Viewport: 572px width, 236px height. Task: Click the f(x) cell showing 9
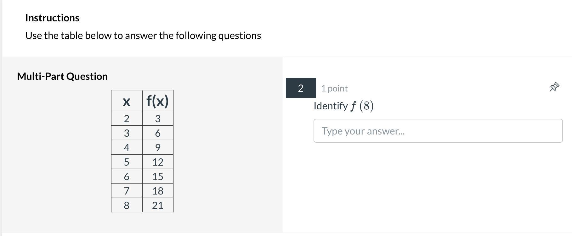158,147
